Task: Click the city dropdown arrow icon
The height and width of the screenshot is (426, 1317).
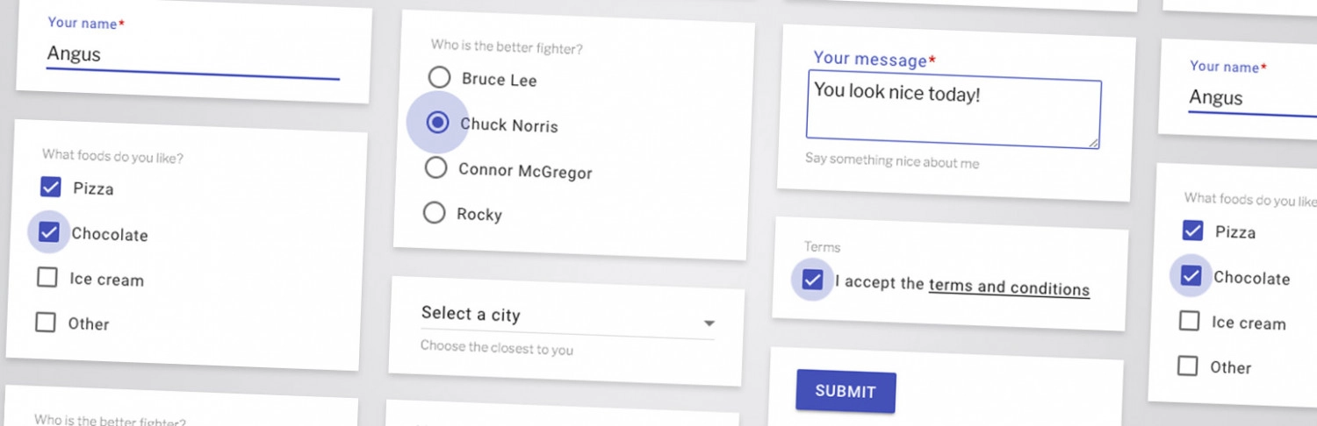Action: click(x=709, y=323)
